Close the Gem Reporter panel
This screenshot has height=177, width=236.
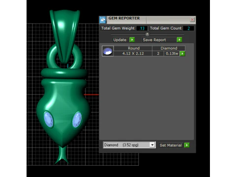(x=192, y=20)
